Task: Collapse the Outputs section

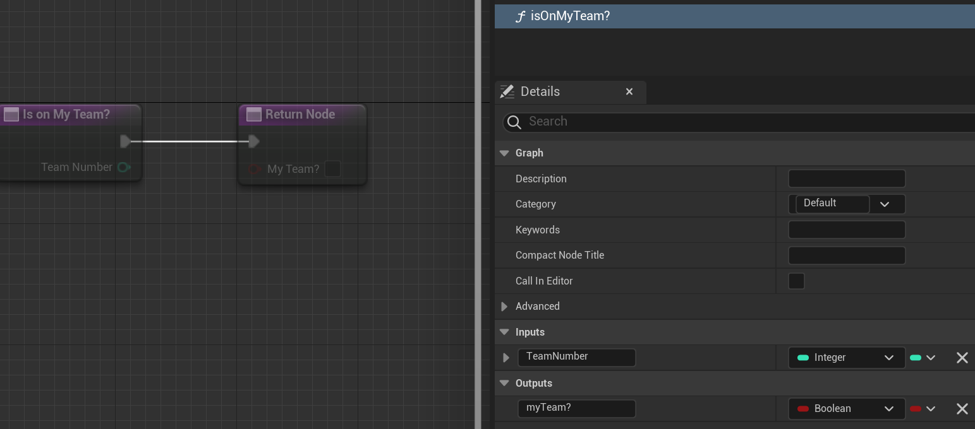Action: point(504,384)
